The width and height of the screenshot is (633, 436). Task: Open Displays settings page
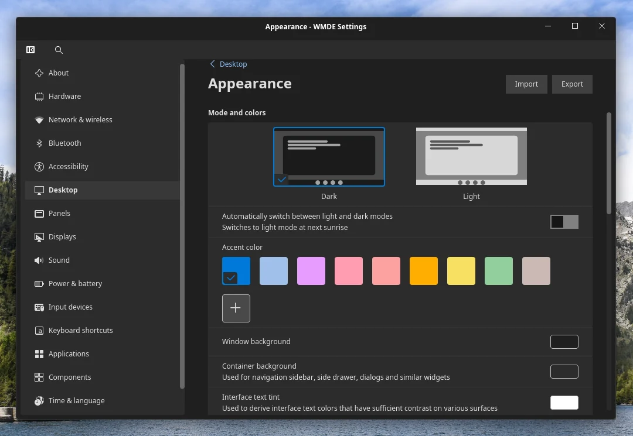pyautogui.click(x=103, y=237)
